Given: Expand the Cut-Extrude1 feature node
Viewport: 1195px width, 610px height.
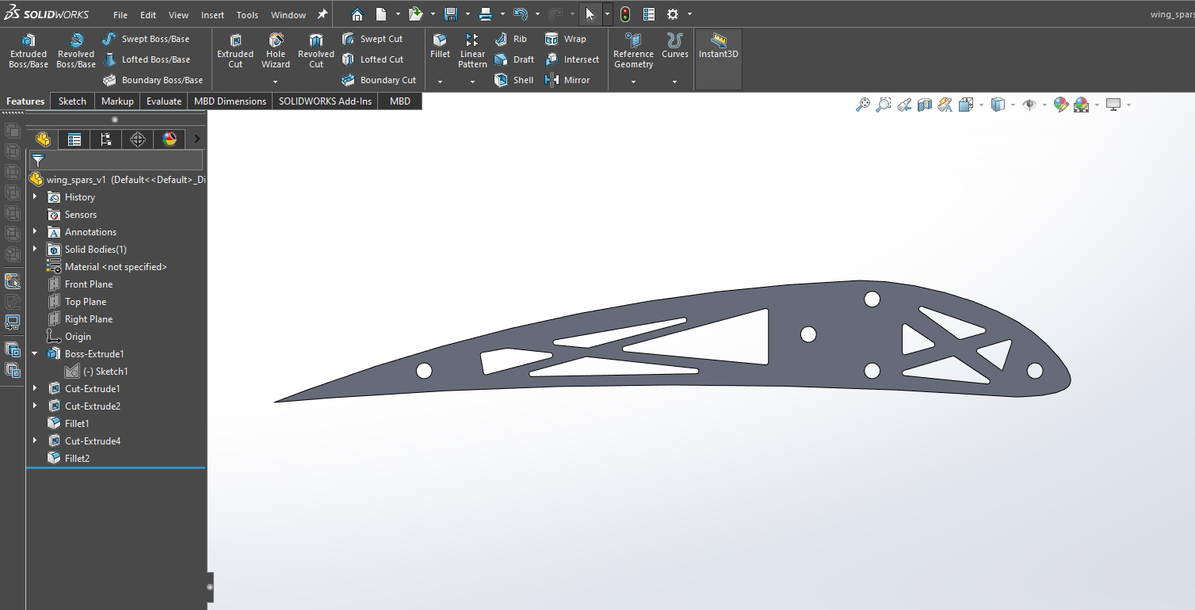Looking at the screenshot, I should (x=35, y=389).
